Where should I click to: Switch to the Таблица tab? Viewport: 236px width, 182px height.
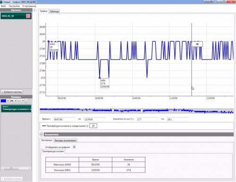pos(54,11)
